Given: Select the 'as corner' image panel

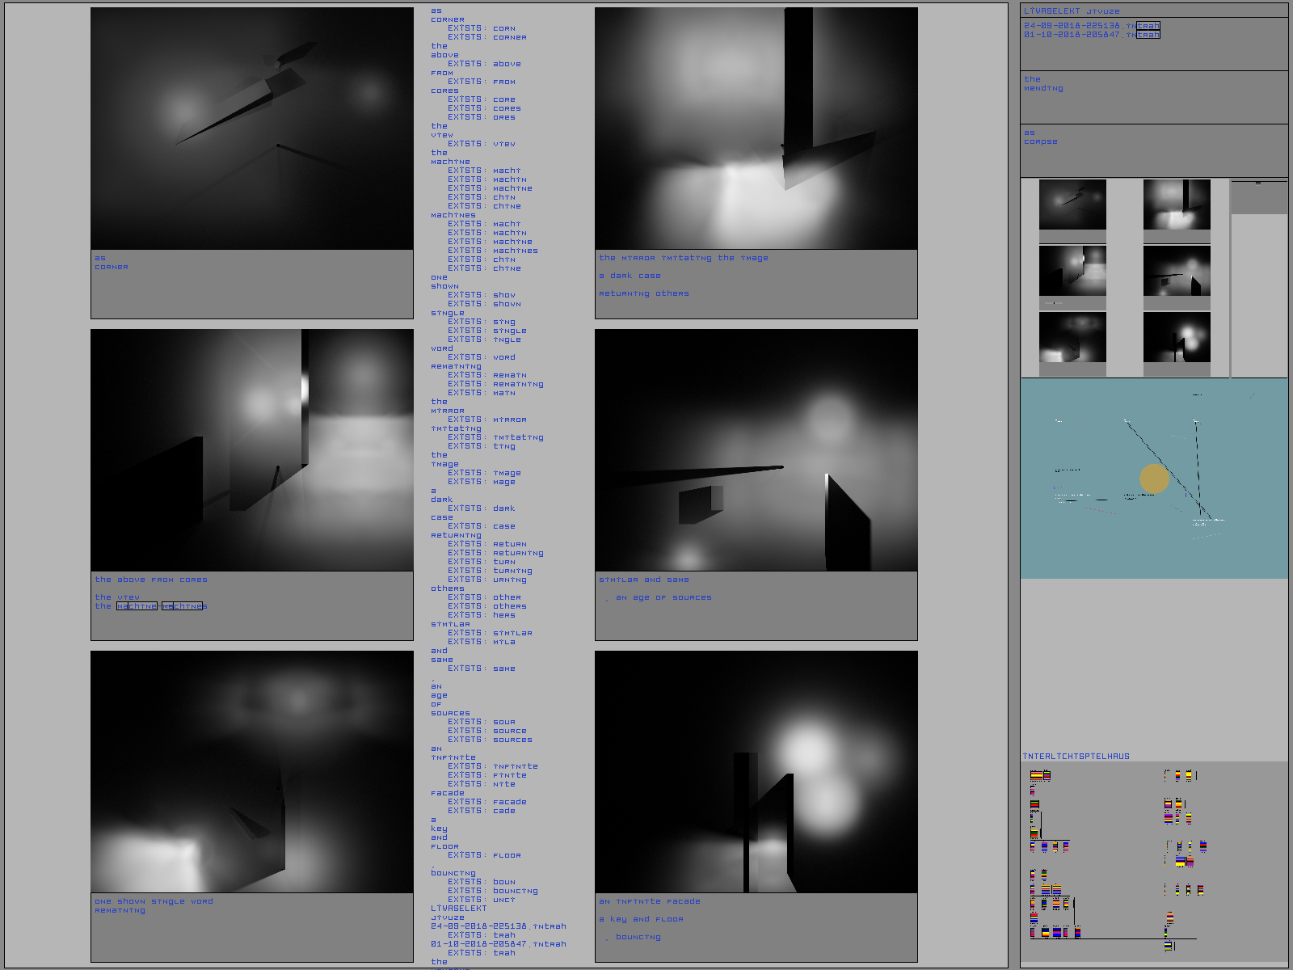Looking at the screenshot, I should coord(252,129).
